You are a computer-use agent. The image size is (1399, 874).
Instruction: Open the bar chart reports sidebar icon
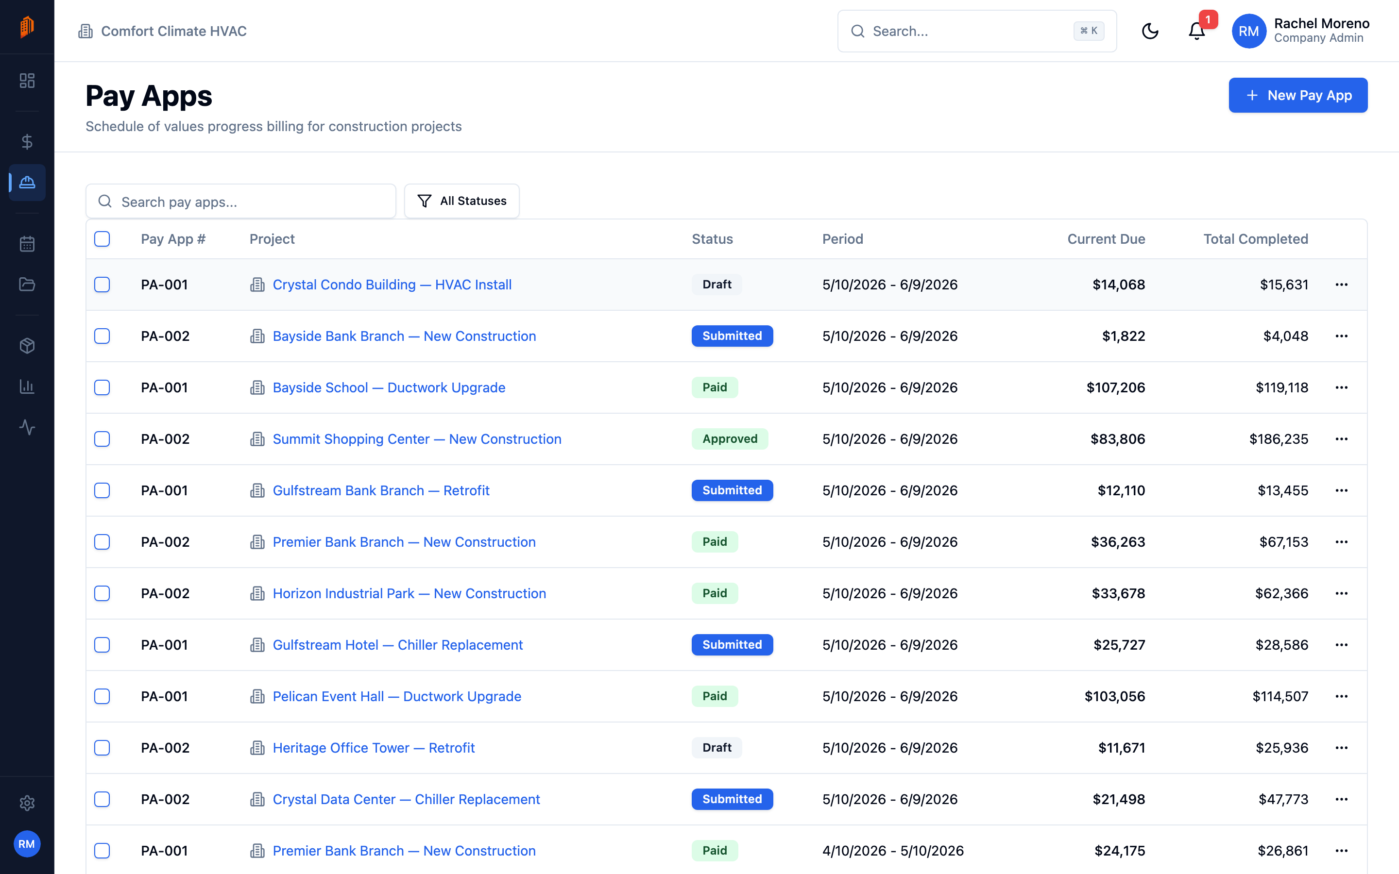click(27, 387)
